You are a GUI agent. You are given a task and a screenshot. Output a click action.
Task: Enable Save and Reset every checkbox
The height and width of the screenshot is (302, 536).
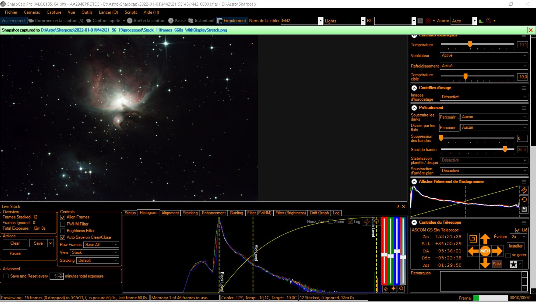pos(6,276)
